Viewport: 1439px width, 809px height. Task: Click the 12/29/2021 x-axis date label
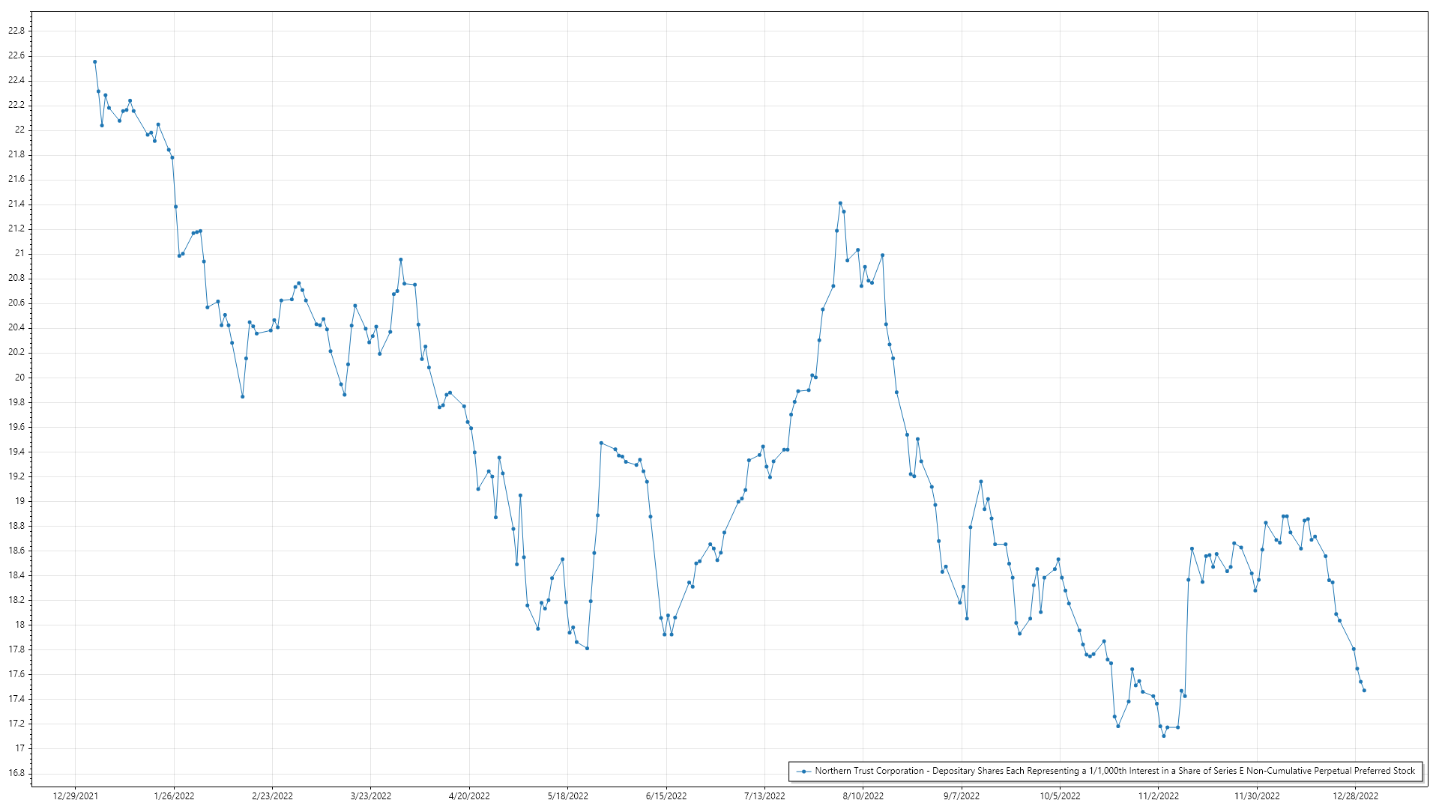pyautogui.click(x=75, y=796)
